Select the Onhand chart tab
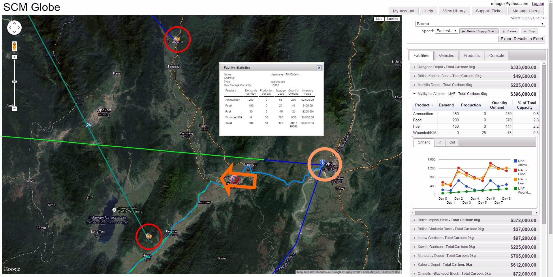Image resolution: width=553 pixels, height=277 pixels. [424, 142]
